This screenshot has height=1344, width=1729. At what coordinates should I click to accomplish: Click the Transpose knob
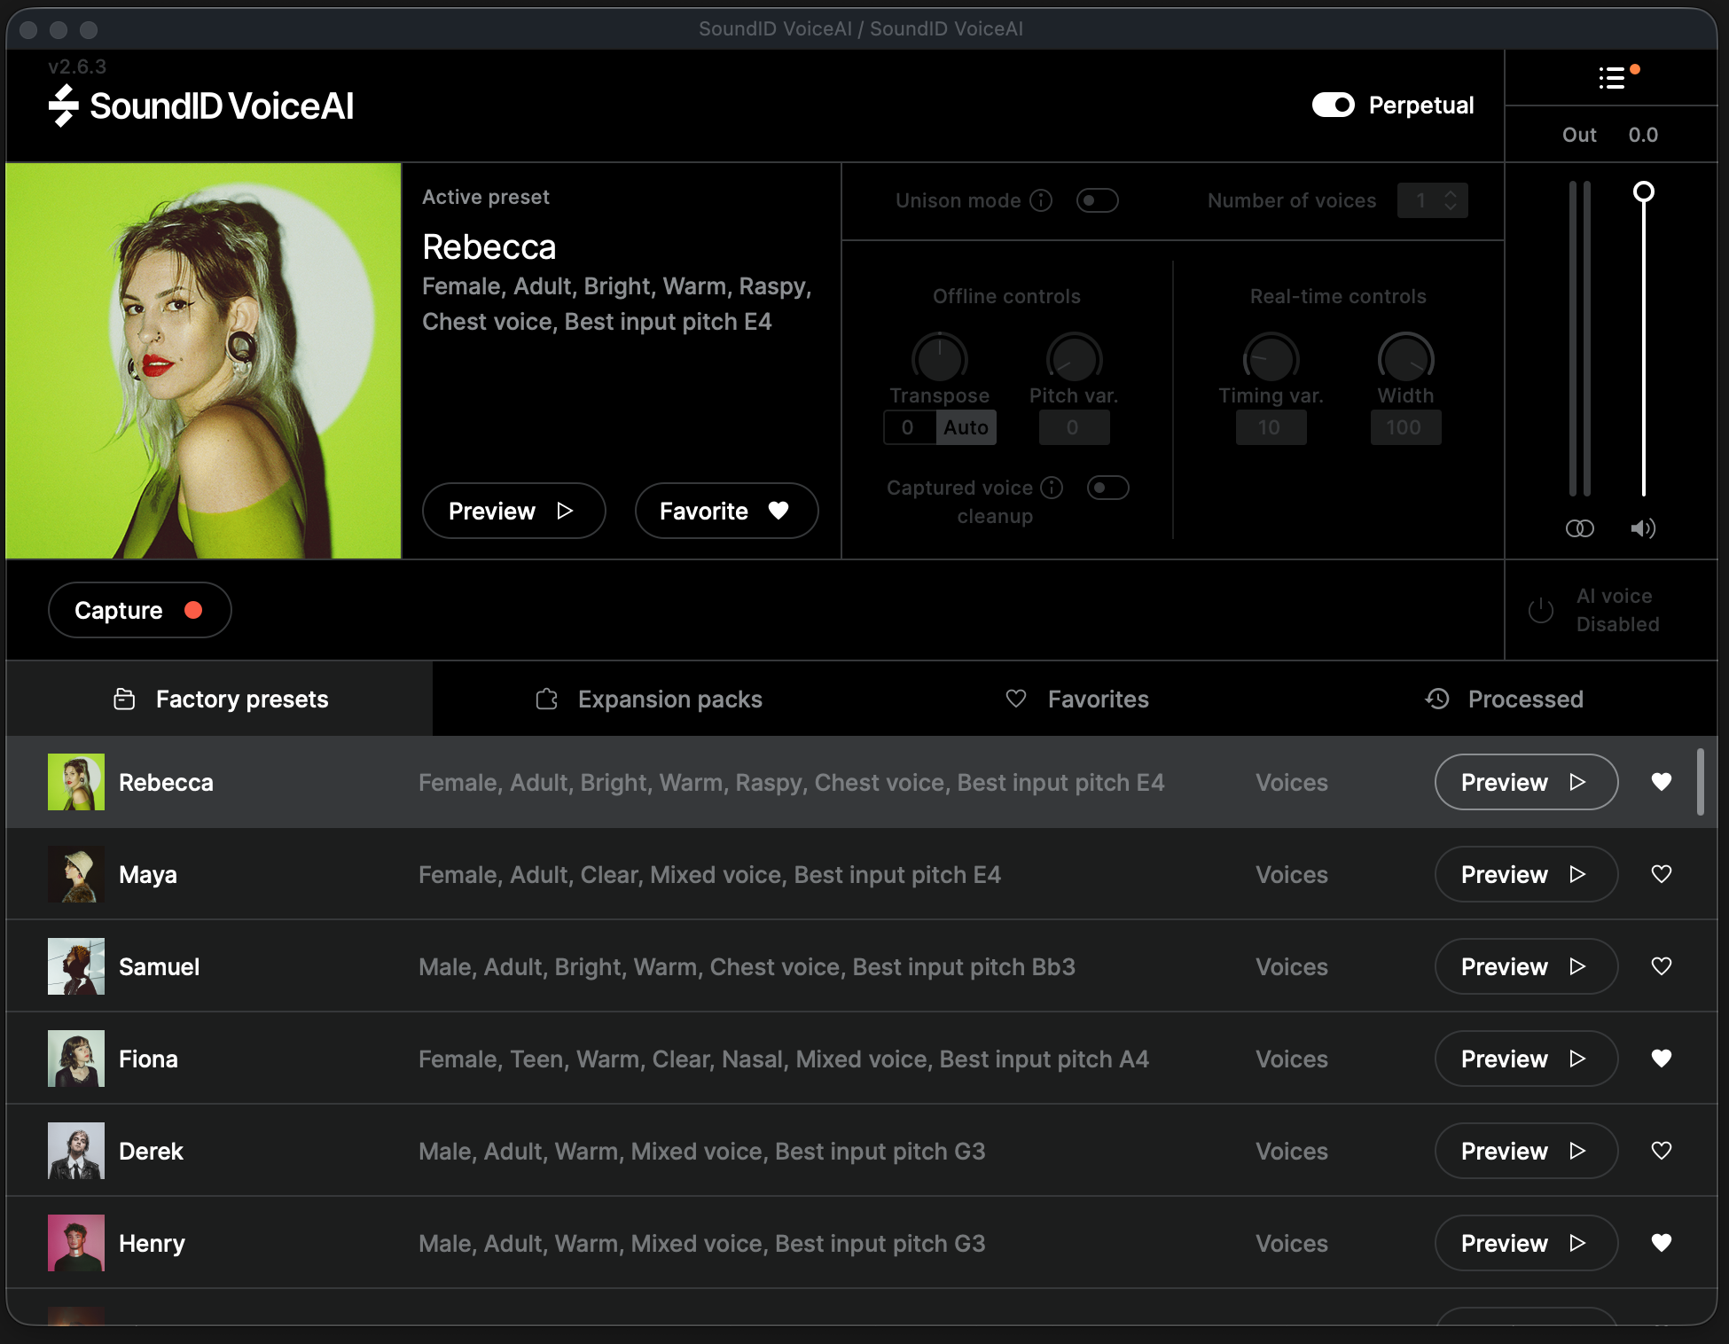tap(940, 358)
